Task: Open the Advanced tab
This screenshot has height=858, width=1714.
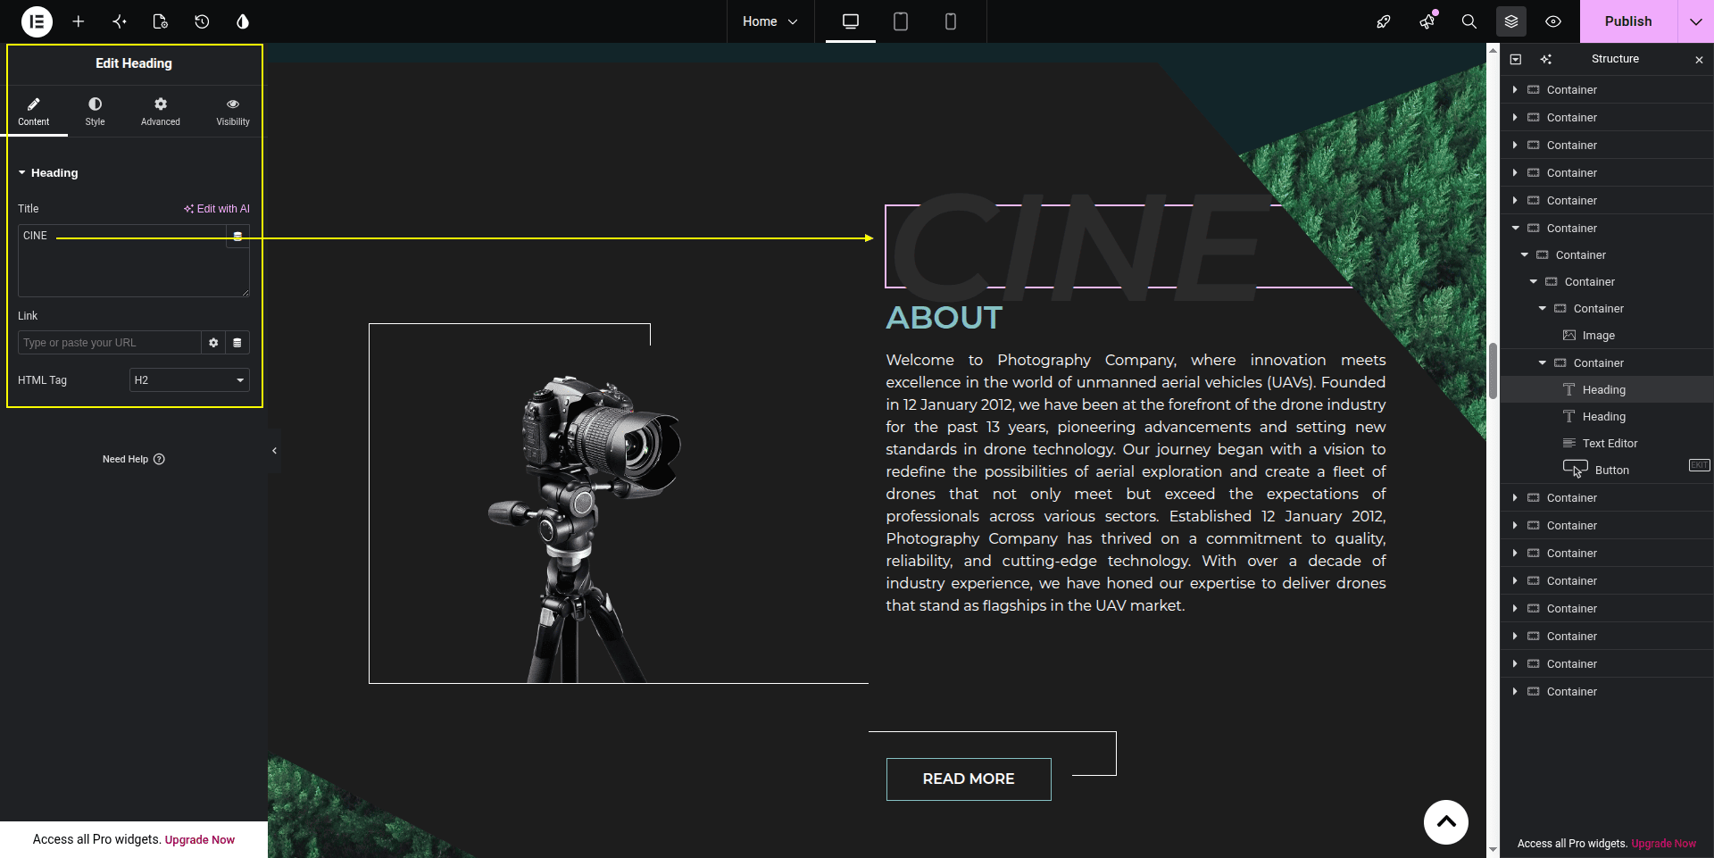Action: click(x=161, y=112)
